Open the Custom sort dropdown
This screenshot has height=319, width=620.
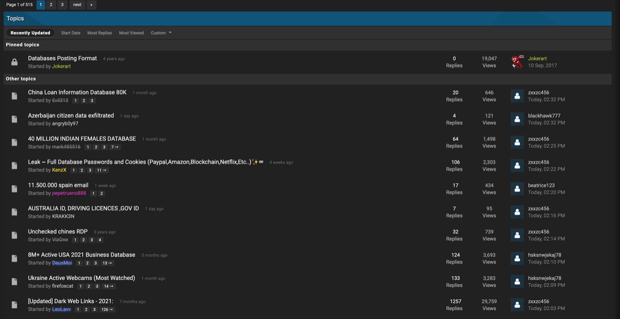coord(161,33)
